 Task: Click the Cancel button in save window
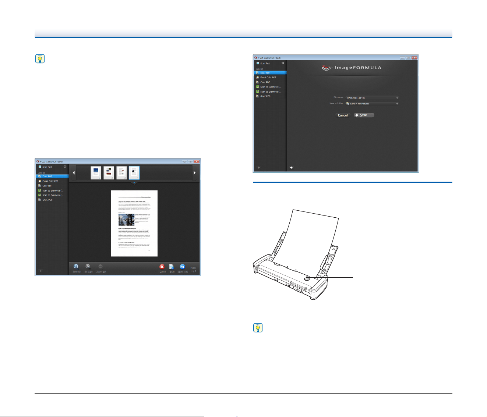(x=343, y=115)
